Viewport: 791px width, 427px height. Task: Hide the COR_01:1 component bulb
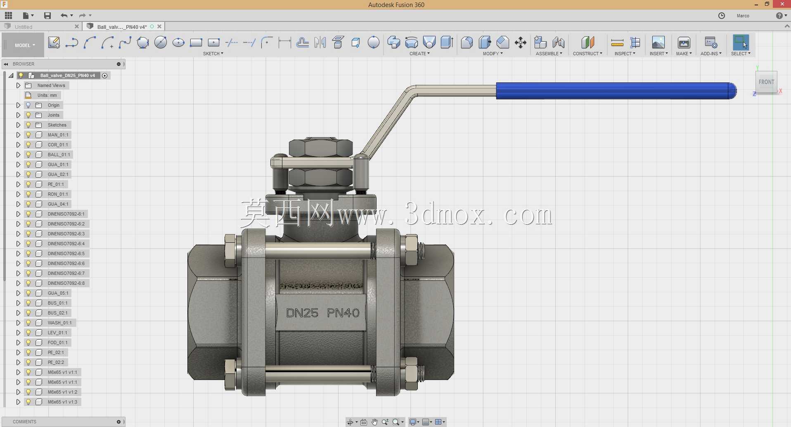(x=28, y=145)
